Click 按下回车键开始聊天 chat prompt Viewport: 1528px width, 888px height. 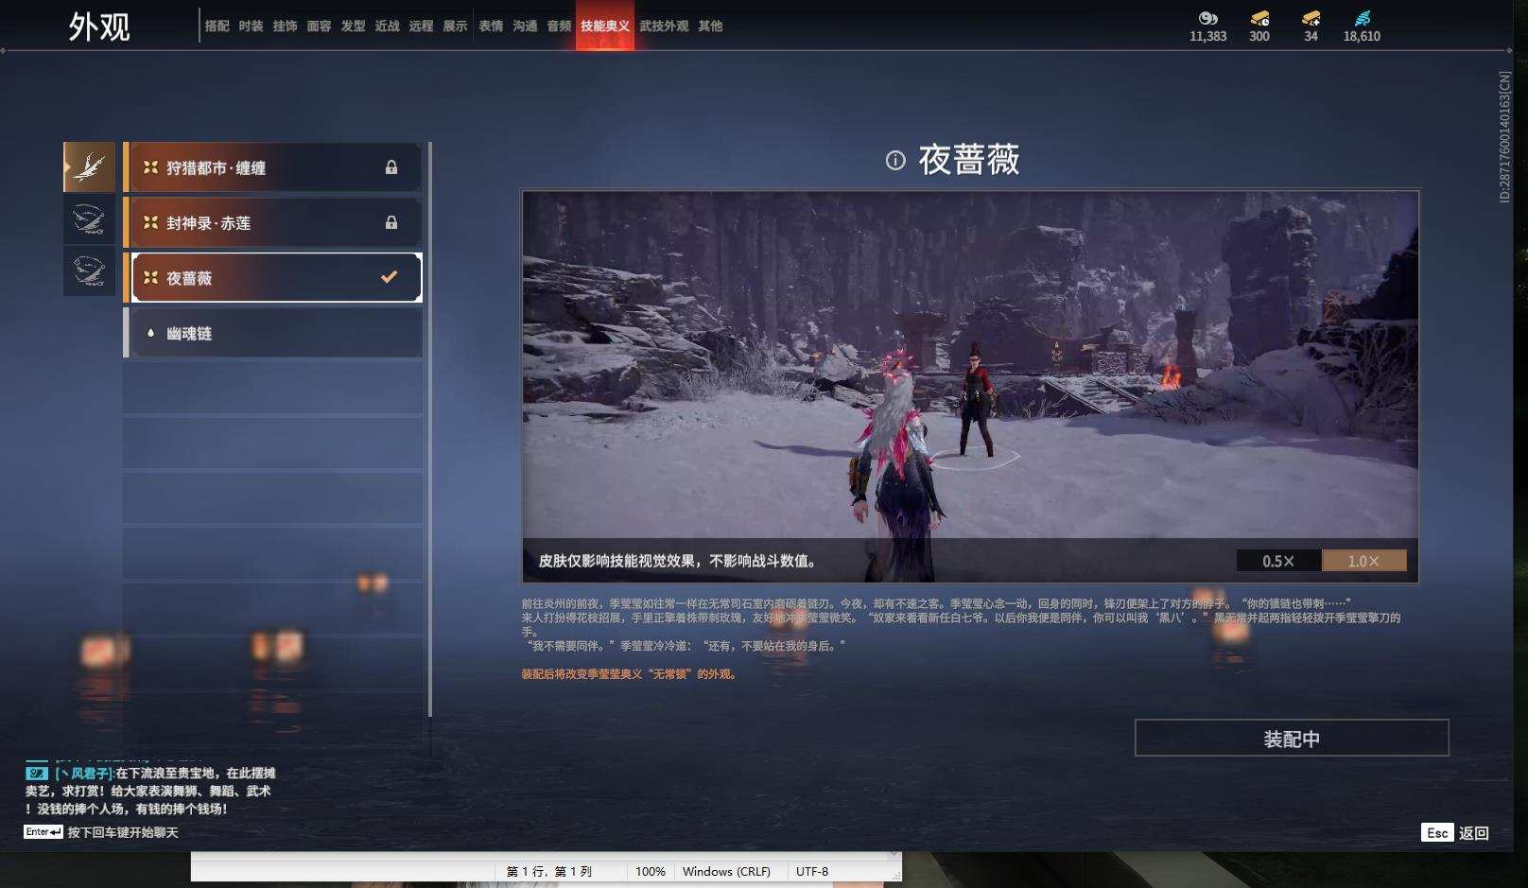click(x=123, y=832)
